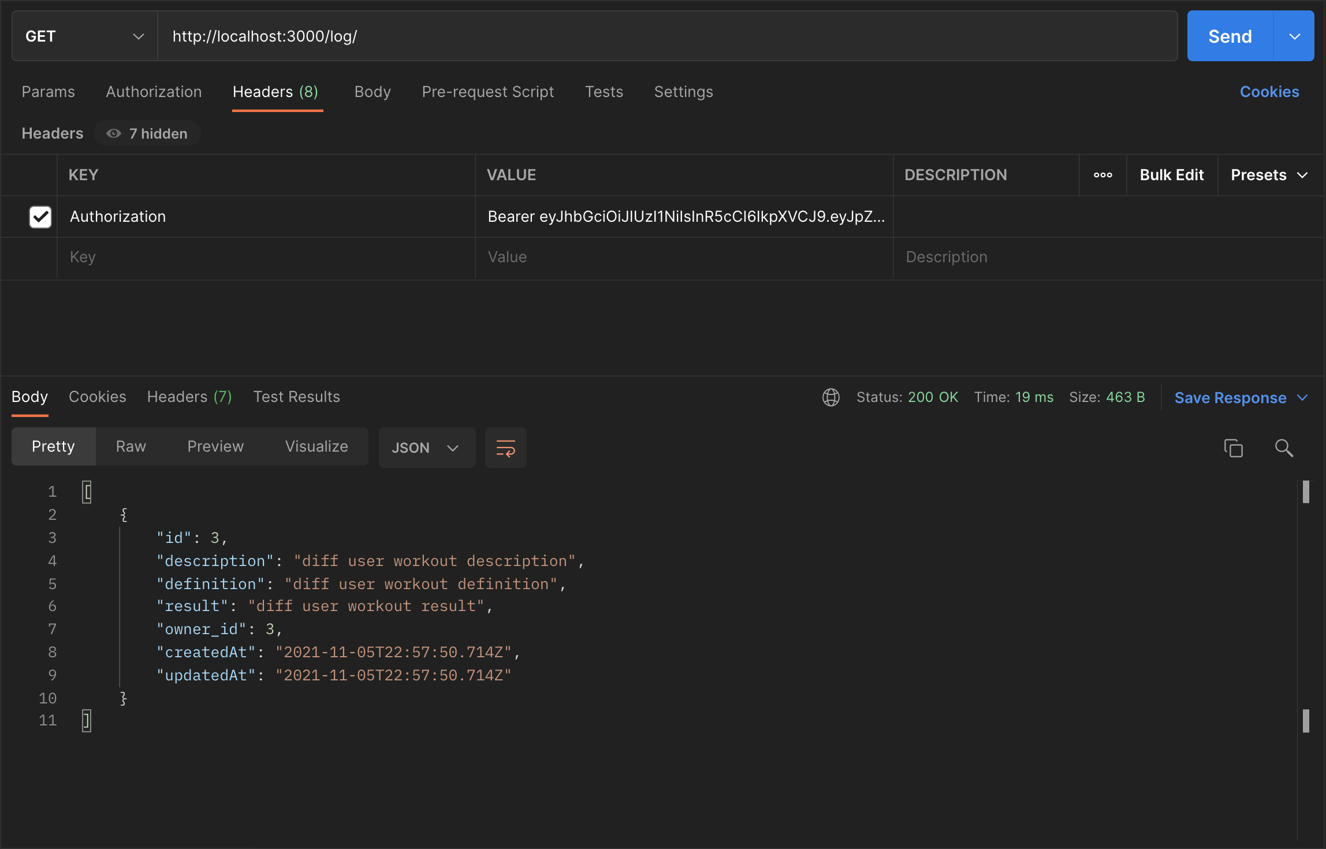Open the Presets dropdown

tap(1269, 174)
